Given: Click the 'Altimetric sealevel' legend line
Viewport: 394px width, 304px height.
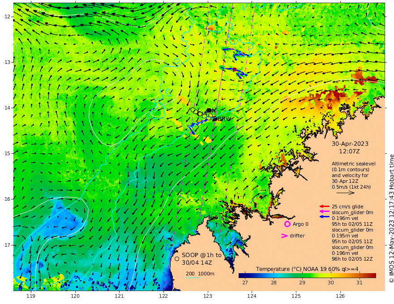Looking at the screenshot, I should click(354, 164).
